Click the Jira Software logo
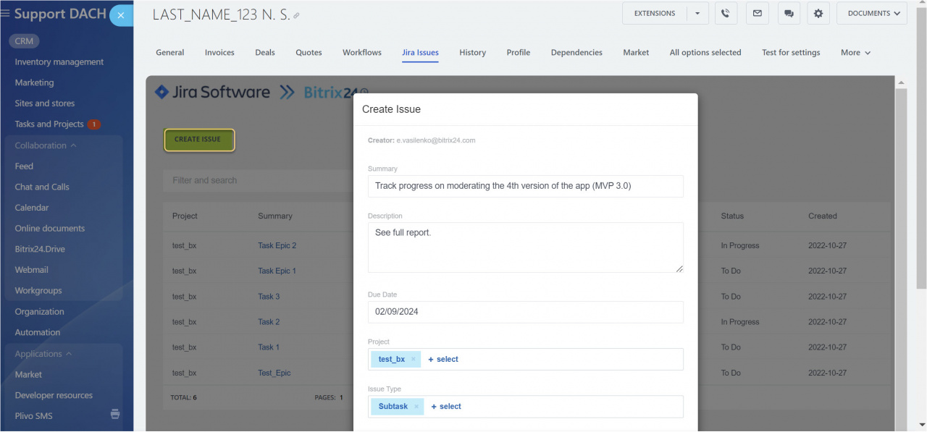 [x=212, y=92]
